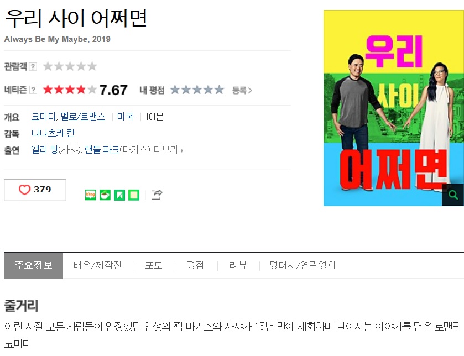Click director link 나나츠카 칸
Image resolution: width=464 pixels, height=356 pixels.
pyautogui.click(x=53, y=133)
